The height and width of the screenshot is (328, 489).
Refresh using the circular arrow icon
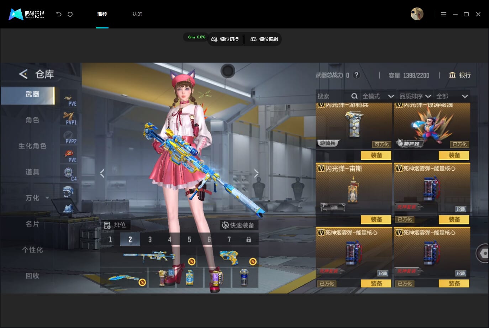click(70, 14)
